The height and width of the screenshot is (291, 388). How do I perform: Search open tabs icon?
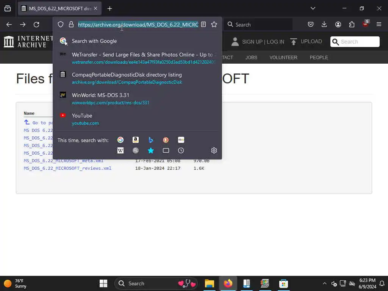166,150
